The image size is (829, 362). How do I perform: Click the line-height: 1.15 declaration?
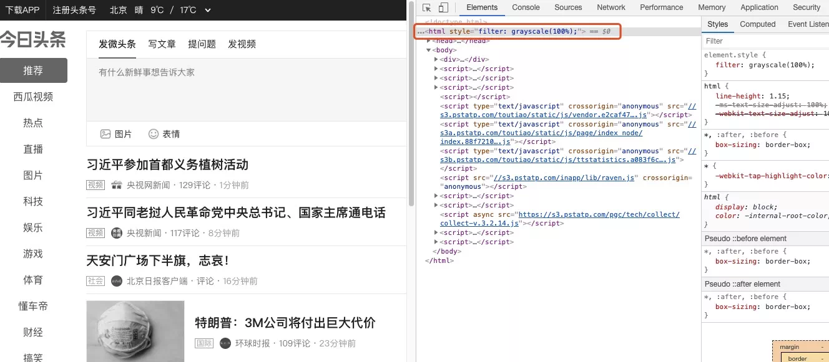752,96
